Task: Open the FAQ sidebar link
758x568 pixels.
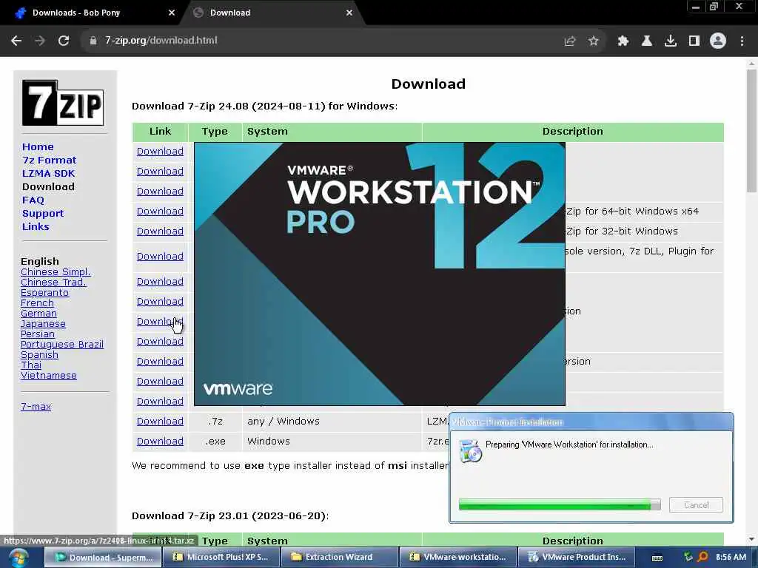Action: point(33,200)
